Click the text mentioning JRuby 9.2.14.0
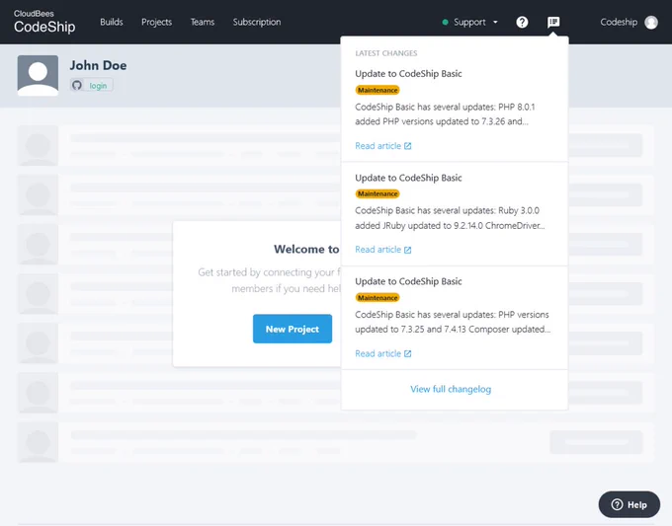The width and height of the screenshot is (672, 526). tap(450, 226)
